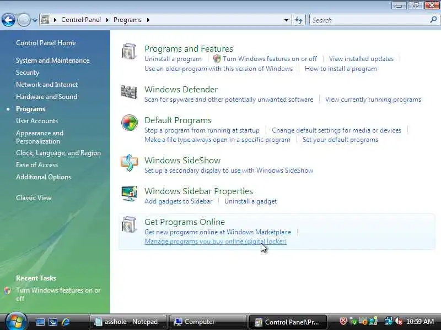Click Stop a program from running at startup
Image resolution: width=441 pixels, height=330 pixels.
[x=202, y=130]
